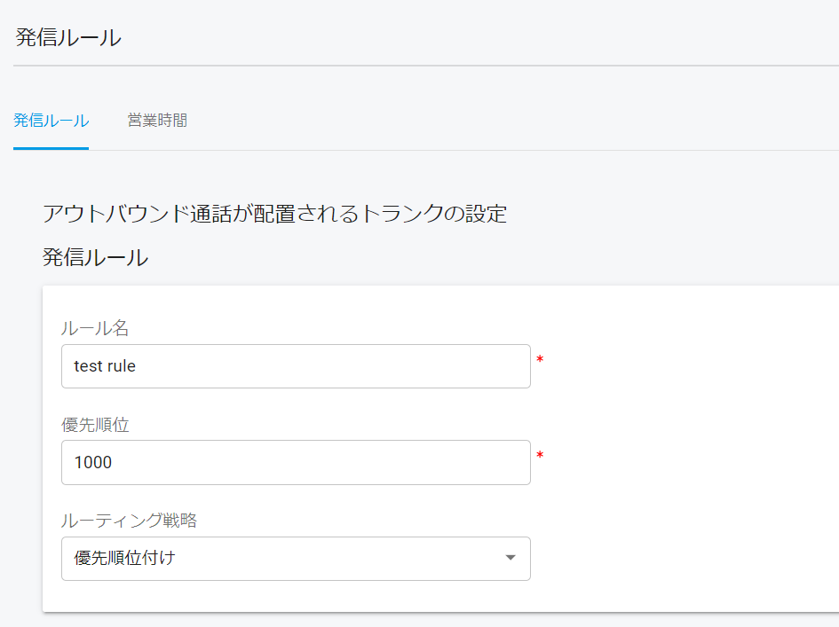Place cursor on the 1000 priority value

93,462
